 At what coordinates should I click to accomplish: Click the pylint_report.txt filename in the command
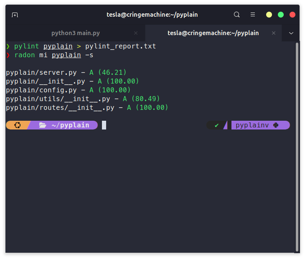(120, 46)
